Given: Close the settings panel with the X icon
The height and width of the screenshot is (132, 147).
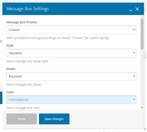Looking at the screenshot, I should click(137, 9).
